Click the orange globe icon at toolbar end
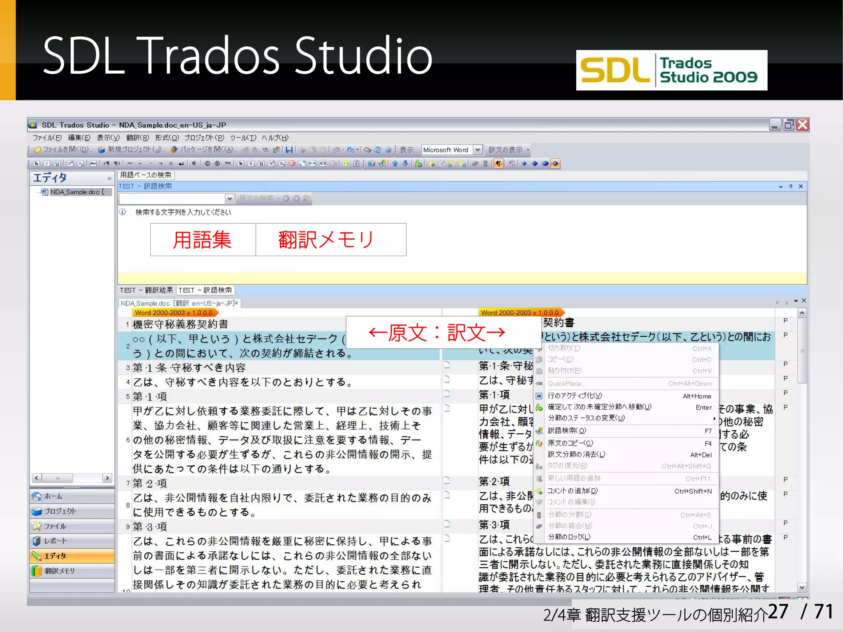Screen dimensions: 843x632 click(555, 163)
